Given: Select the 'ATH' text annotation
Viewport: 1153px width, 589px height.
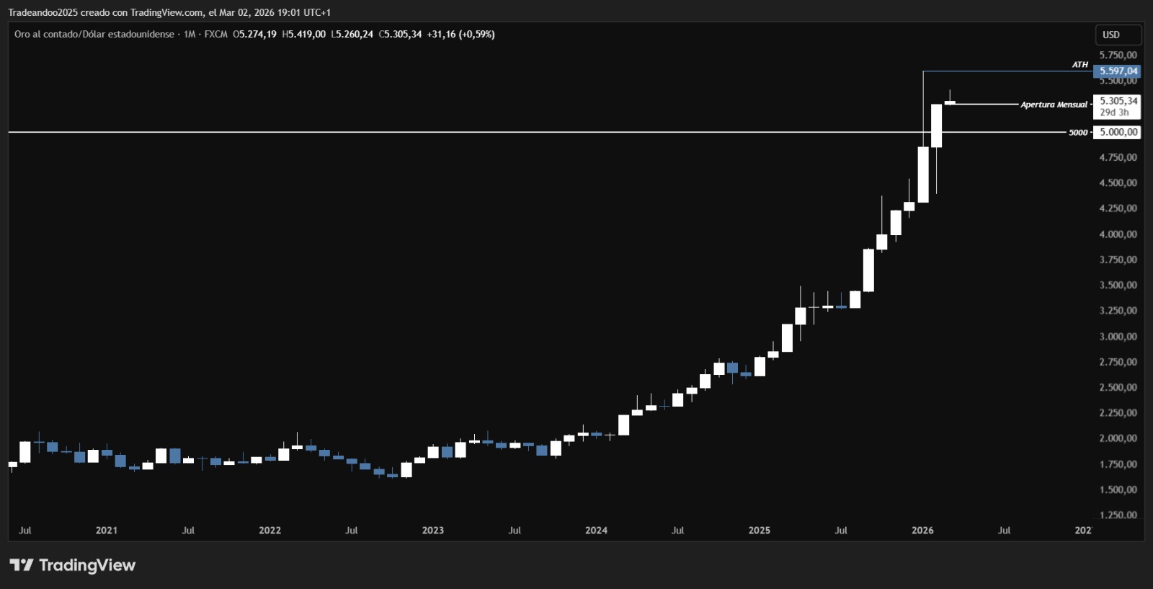Looking at the screenshot, I should coord(1079,65).
